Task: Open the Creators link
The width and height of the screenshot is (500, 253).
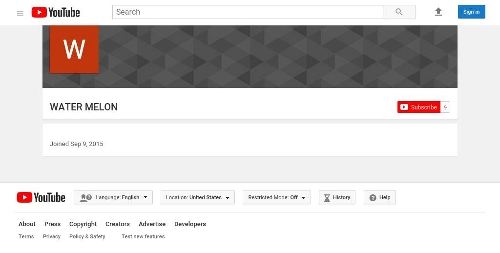Action: 118,224
